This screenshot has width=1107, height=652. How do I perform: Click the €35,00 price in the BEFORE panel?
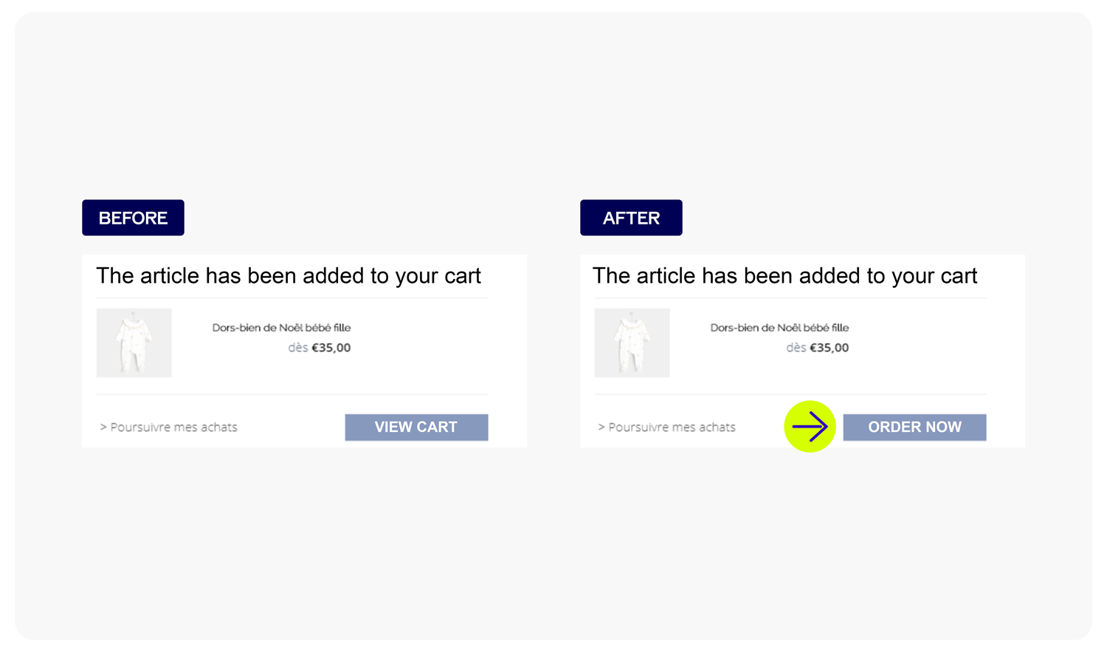coord(331,348)
